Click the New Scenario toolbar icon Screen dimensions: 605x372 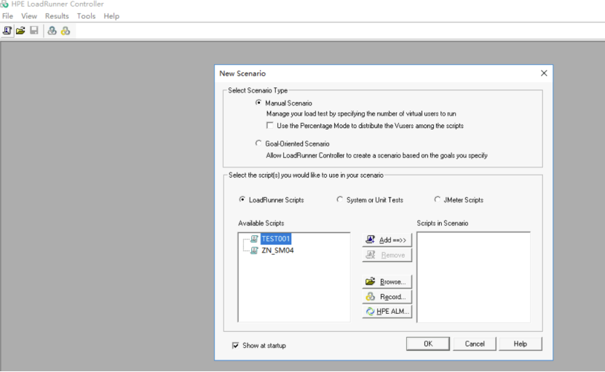pos(7,31)
